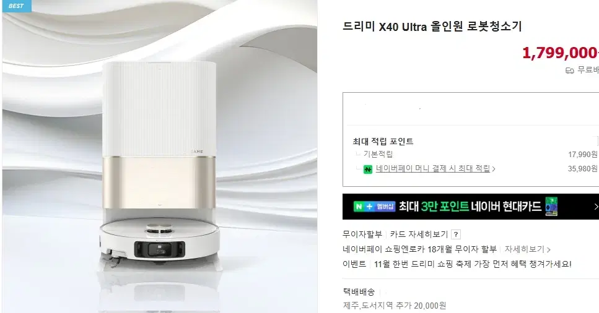599x313 pixels.
Task: Click the BEST badge on product image
Action: click(17, 6)
